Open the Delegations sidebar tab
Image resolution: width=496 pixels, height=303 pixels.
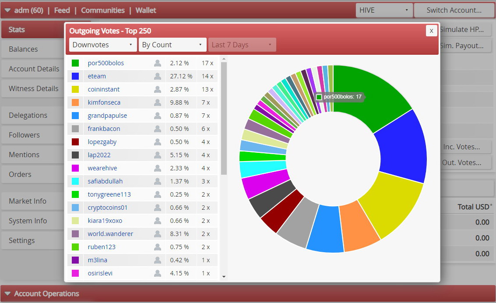[x=33, y=115]
